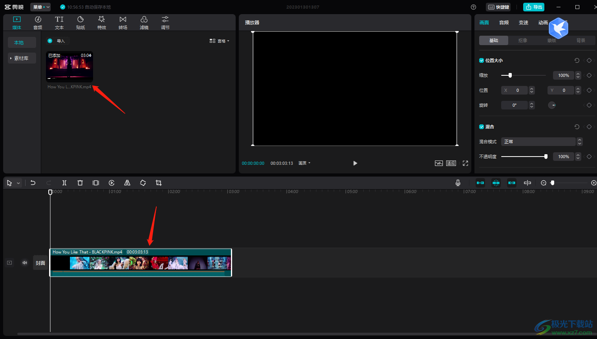Open the Effects tab
The image size is (597, 339).
tap(102, 23)
